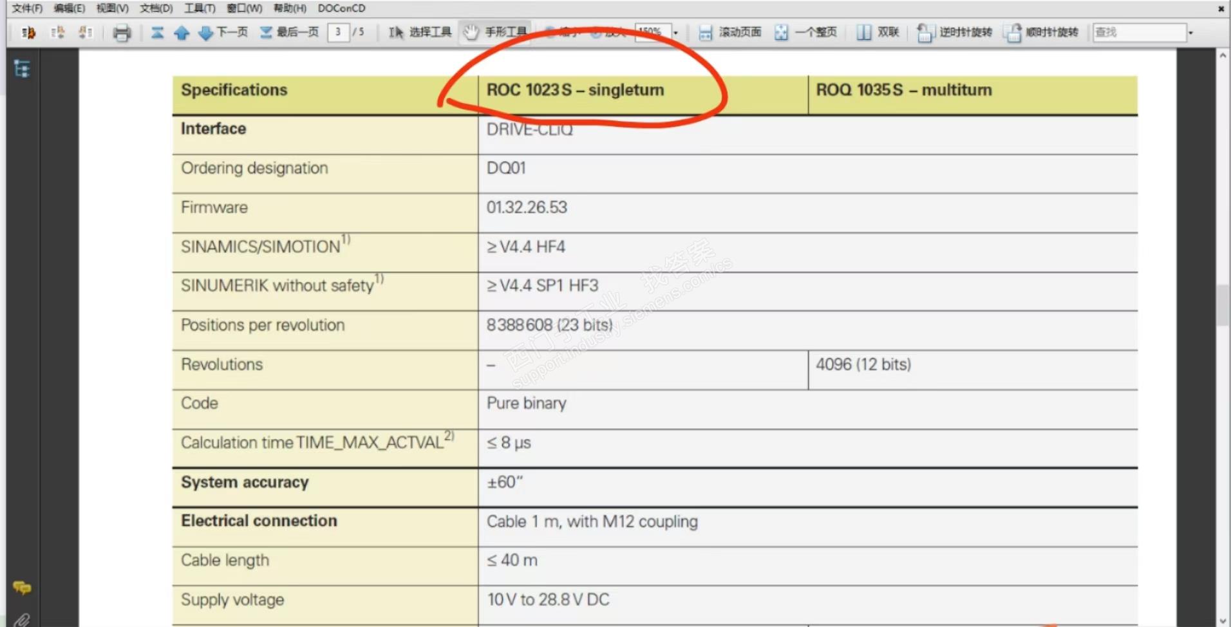
Task: Click the third toolbar icon before printer
Action: click(x=86, y=32)
